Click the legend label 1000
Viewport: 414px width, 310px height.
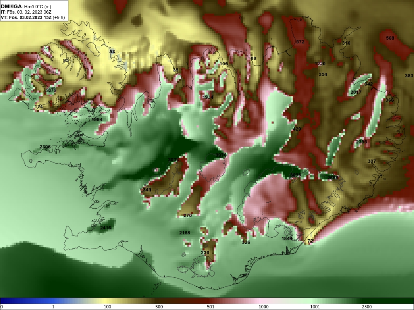tap(264, 307)
